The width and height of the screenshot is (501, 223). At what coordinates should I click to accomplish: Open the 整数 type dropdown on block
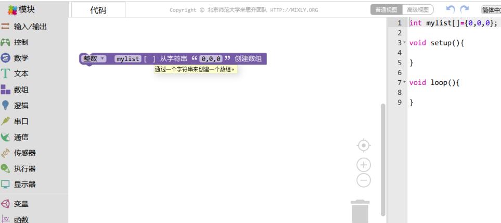[x=94, y=59]
